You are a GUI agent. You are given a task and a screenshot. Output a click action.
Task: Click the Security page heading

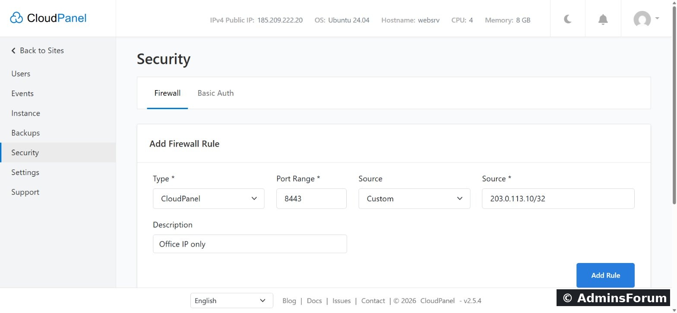point(164,59)
